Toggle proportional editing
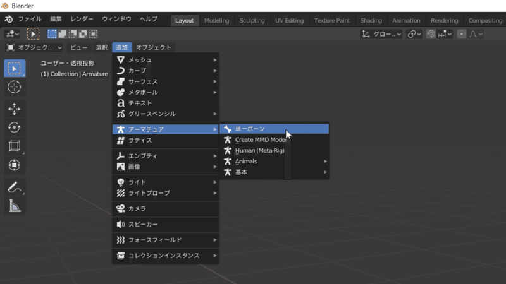This screenshot has height=284, width=506. pyautogui.click(x=462, y=34)
